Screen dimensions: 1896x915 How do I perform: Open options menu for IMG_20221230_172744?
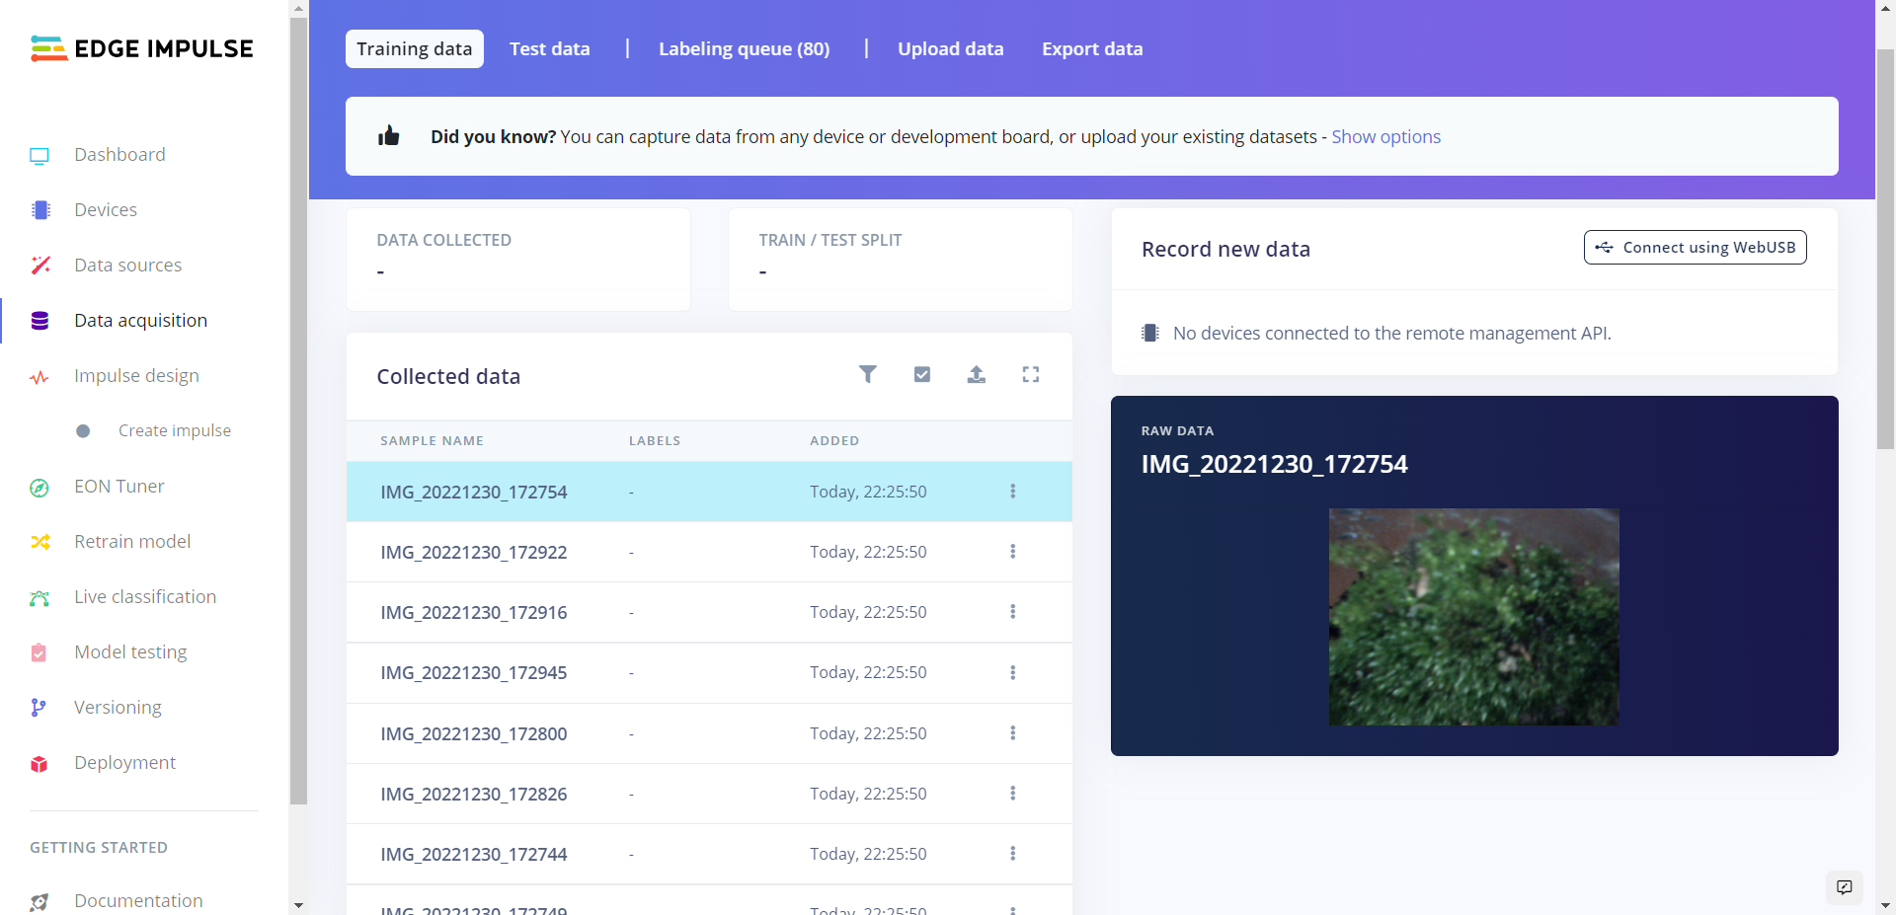[x=1013, y=854]
